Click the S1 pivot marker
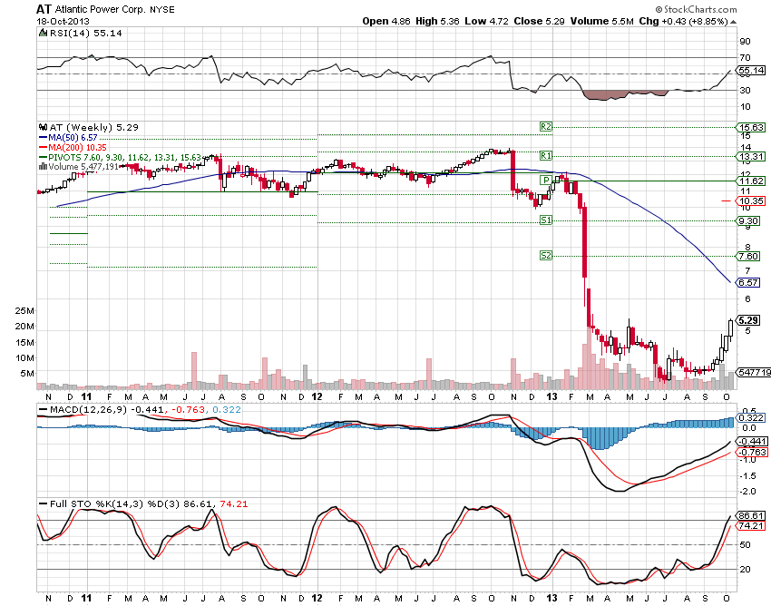 coord(546,220)
